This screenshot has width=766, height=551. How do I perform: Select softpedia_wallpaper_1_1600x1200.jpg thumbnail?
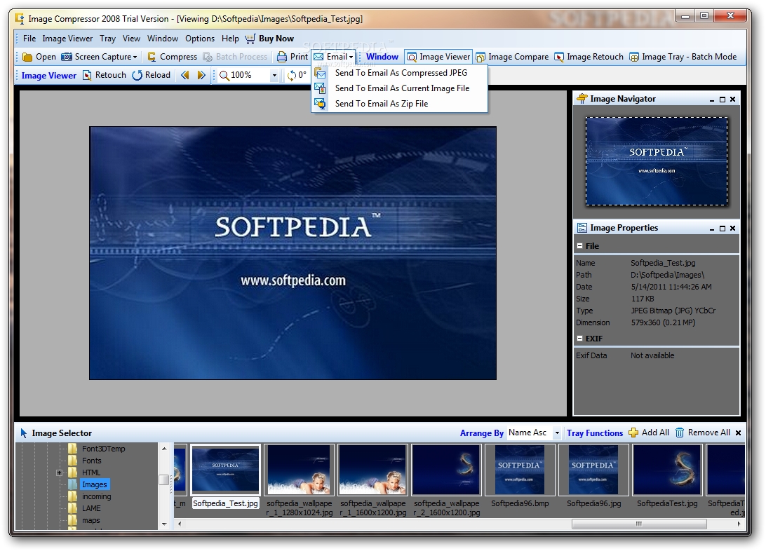pos(372,470)
